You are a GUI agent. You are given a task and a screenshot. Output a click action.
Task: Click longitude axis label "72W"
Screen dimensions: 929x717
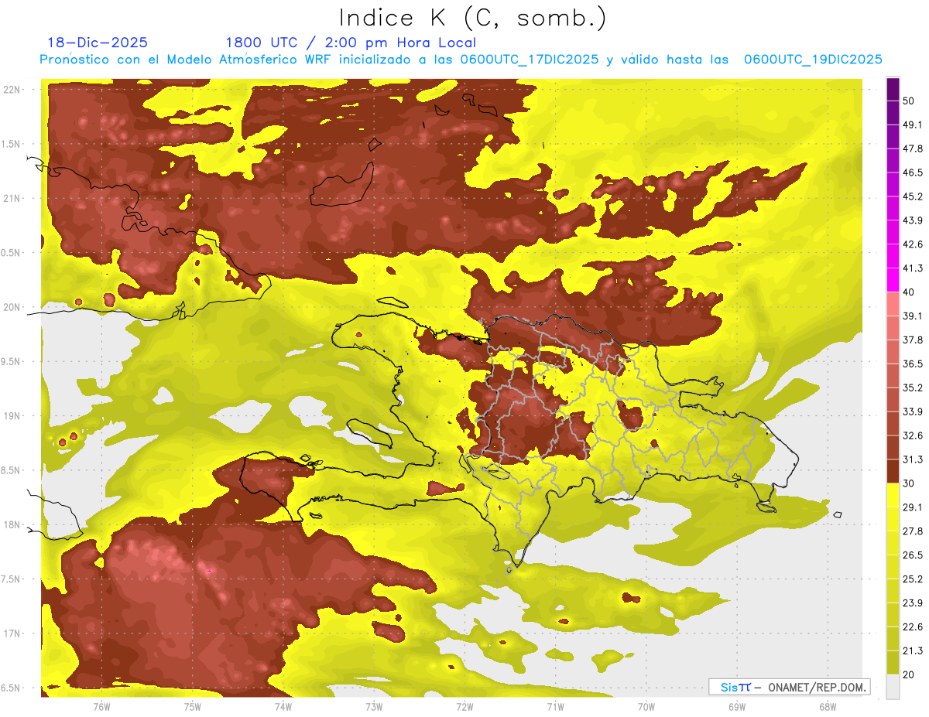pyautogui.click(x=464, y=707)
